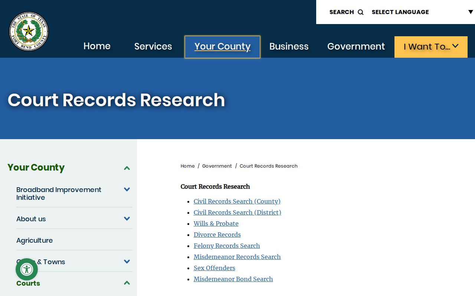Open Civil Records Search (County) link
This screenshot has height=296, width=475.
coord(237,201)
